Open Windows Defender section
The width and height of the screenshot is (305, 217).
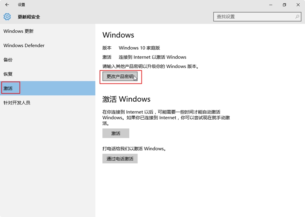click(48, 45)
